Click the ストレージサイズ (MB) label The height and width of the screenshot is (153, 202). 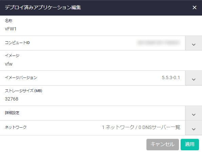tap(23, 91)
